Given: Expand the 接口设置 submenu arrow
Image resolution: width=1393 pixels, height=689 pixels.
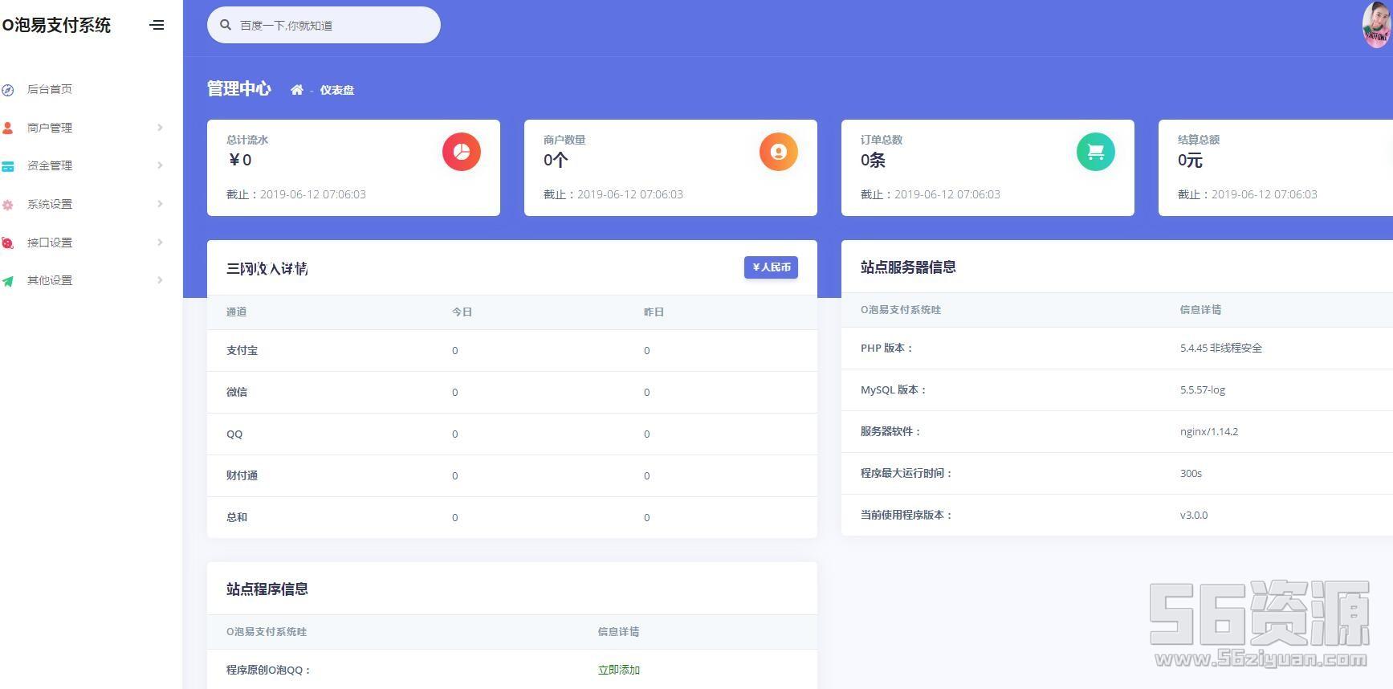Looking at the screenshot, I should click(x=160, y=243).
